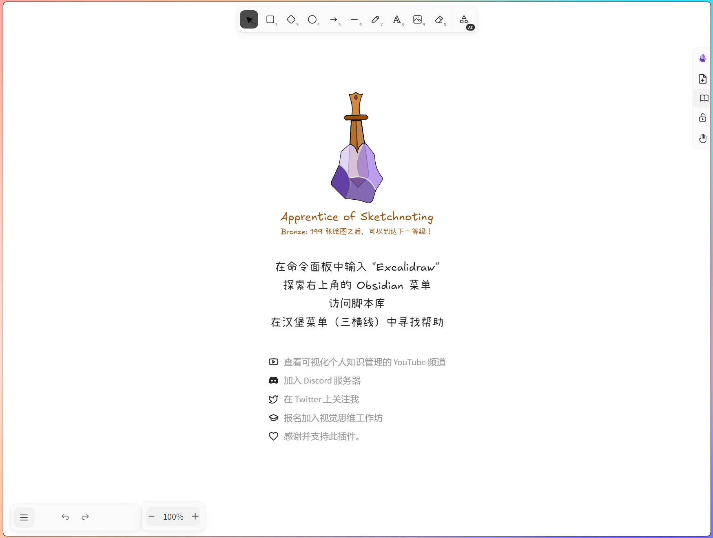Image resolution: width=713 pixels, height=538 pixels.
Task: Zoom out with the minus button
Action: 152,517
